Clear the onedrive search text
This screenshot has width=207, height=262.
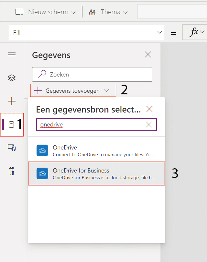(x=149, y=125)
